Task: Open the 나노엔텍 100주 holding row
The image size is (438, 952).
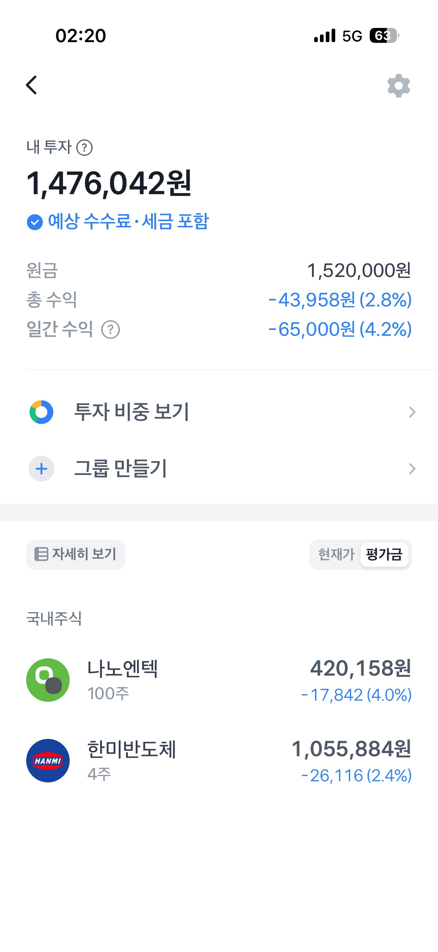Action: pos(219,680)
